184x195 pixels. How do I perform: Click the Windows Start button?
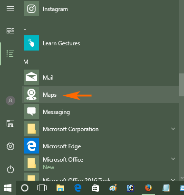[8, 188]
